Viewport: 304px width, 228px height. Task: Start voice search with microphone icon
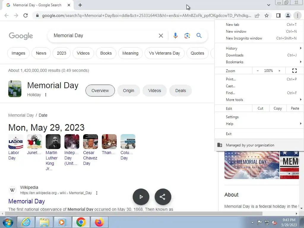175,36
